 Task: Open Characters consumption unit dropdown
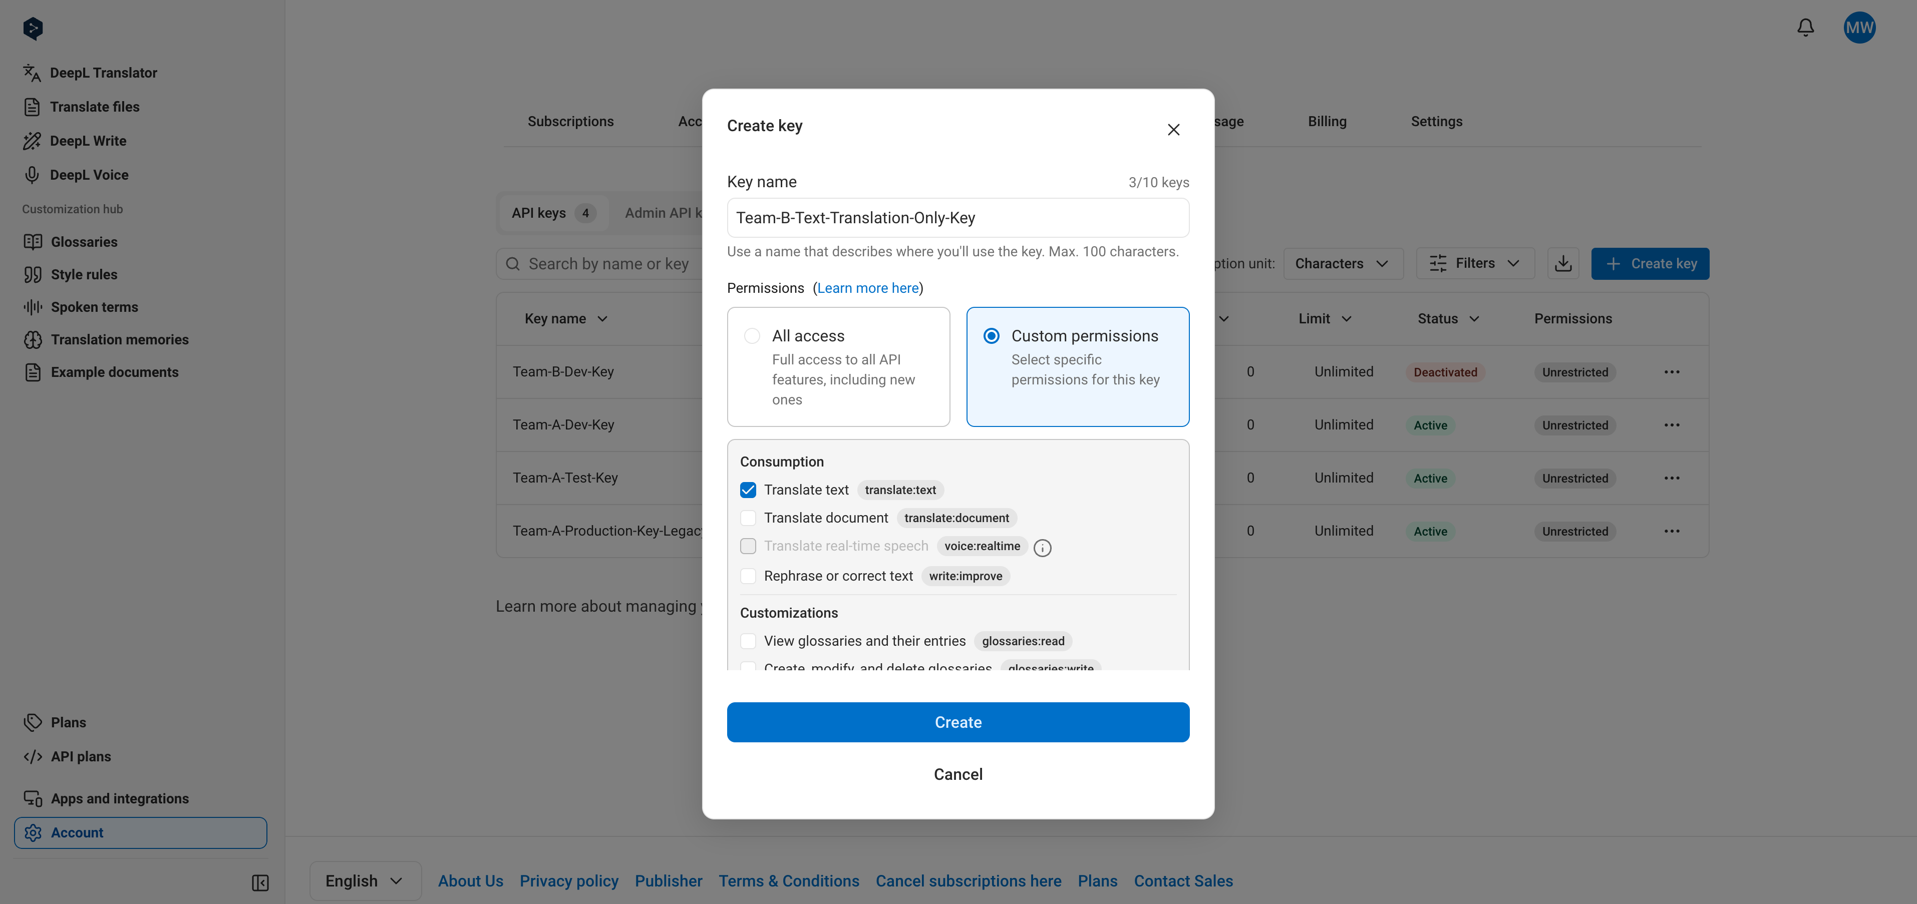[x=1343, y=263]
